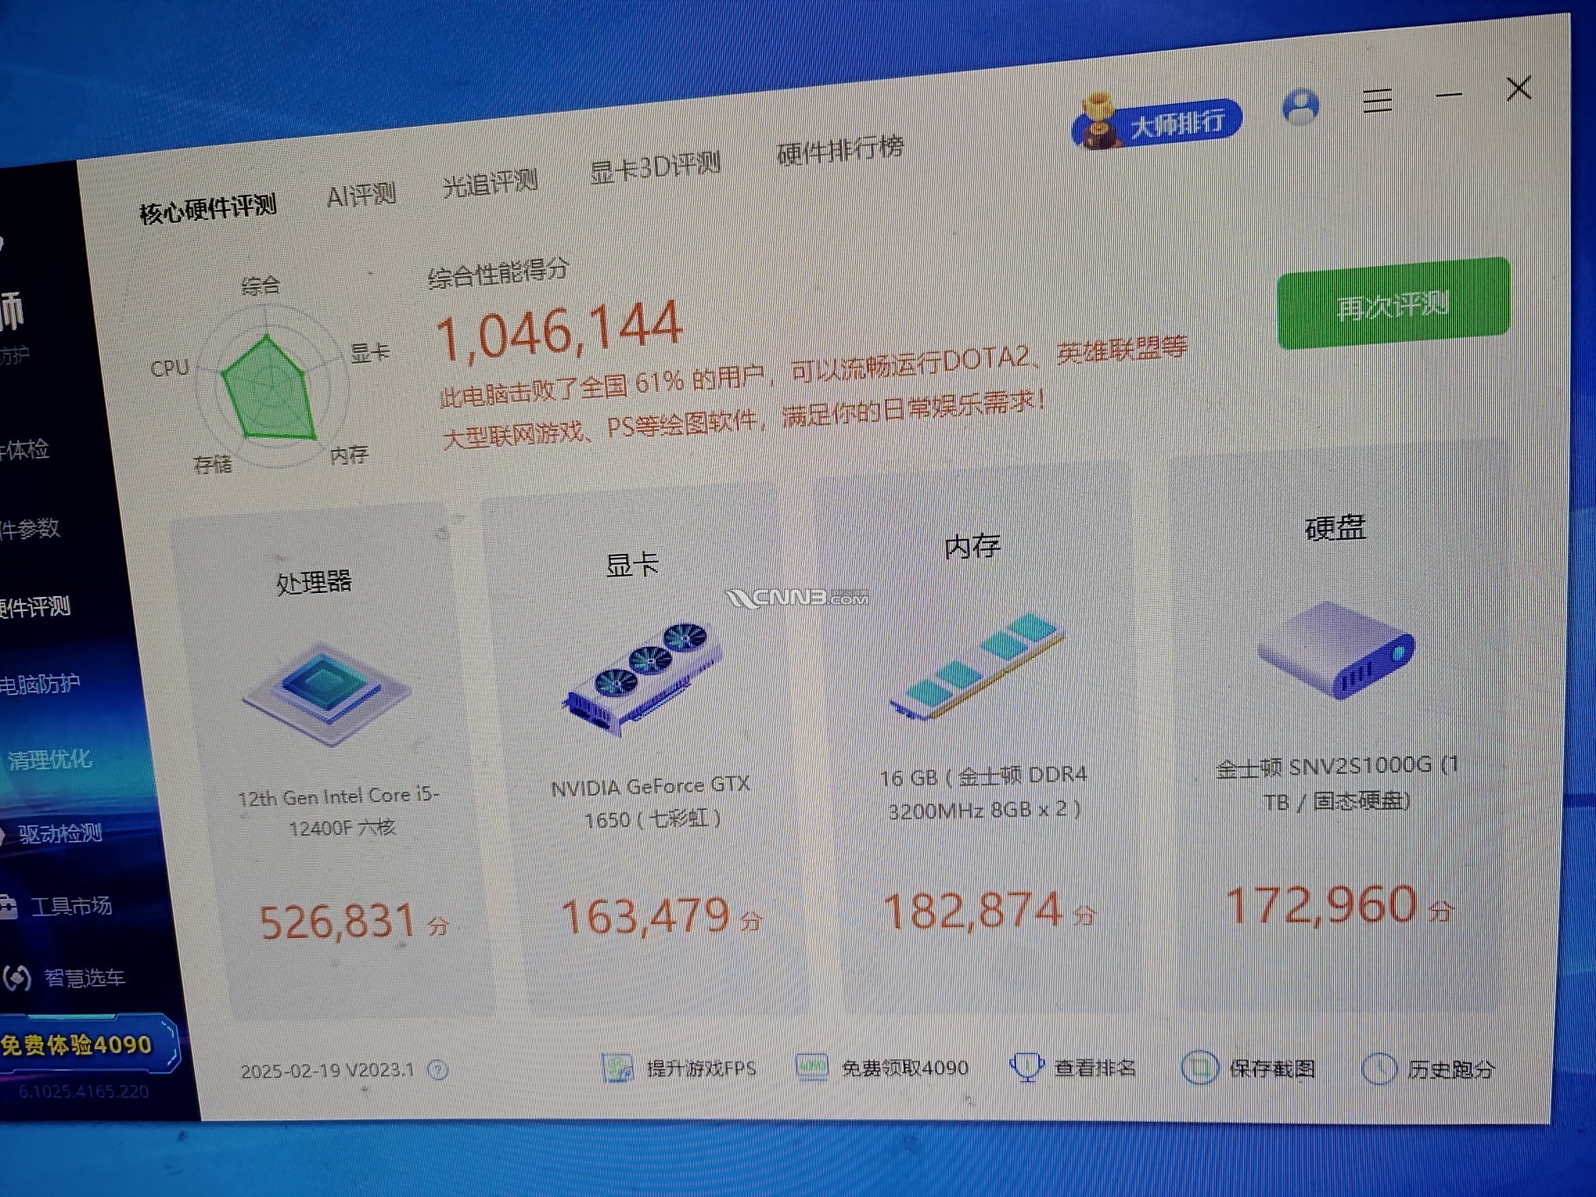Minimize the benchmark window
The width and height of the screenshot is (1596, 1197).
pyautogui.click(x=1448, y=95)
